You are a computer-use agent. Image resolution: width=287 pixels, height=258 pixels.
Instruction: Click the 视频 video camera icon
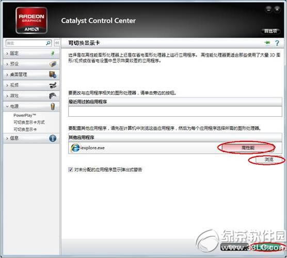coord(53,85)
